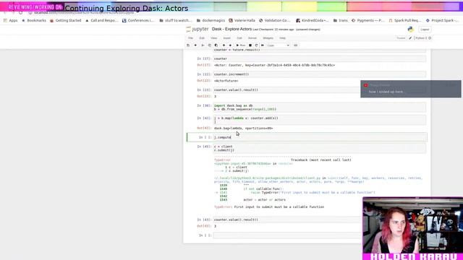Open the Spark Pull Req... bookmark
This screenshot has height=260, width=463.
coord(405,20)
